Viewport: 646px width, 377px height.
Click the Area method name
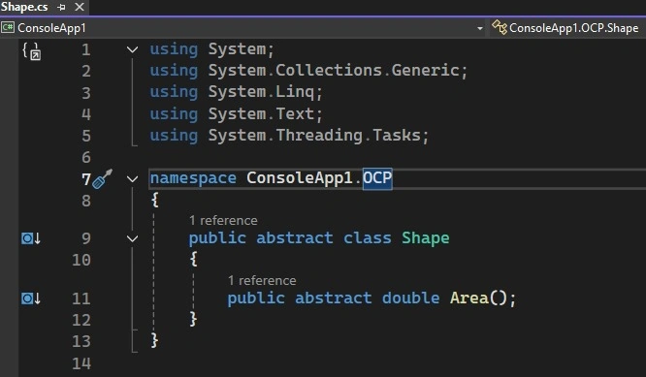pyautogui.click(x=468, y=298)
